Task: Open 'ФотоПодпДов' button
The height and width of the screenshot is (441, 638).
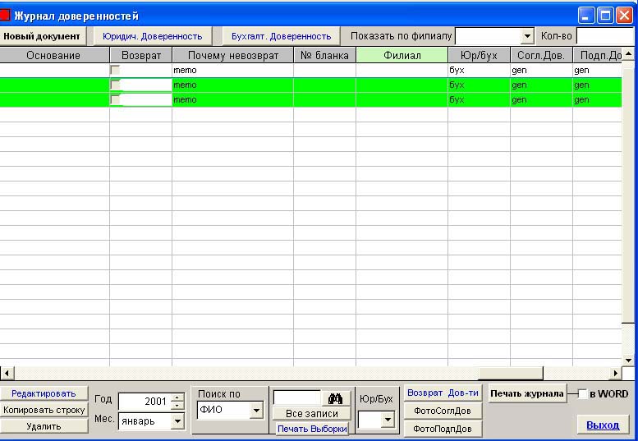Action: click(443, 429)
